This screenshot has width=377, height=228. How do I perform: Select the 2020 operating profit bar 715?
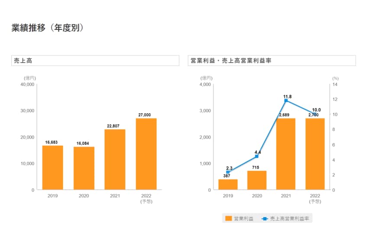click(x=257, y=180)
